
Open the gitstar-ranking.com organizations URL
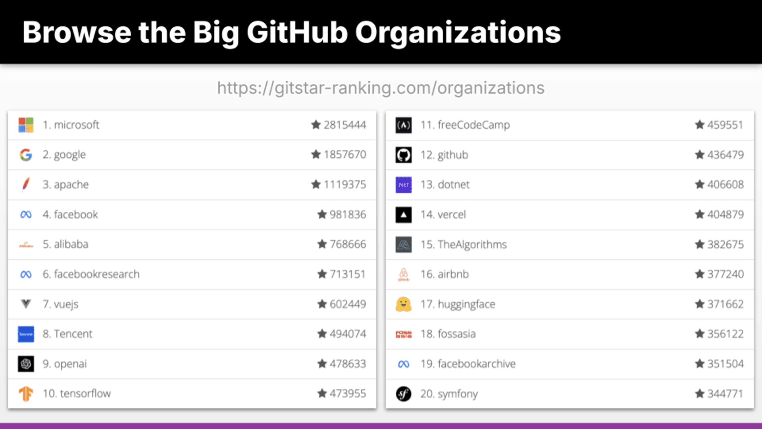(x=381, y=87)
